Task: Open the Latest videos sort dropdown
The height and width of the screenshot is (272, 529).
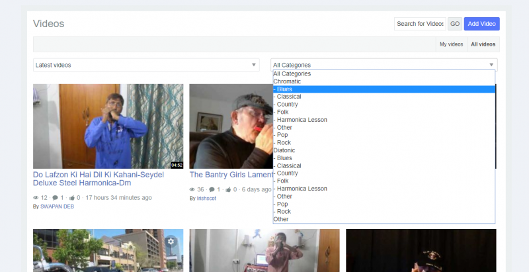Action: pyautogui.click(x=146, y=65)
